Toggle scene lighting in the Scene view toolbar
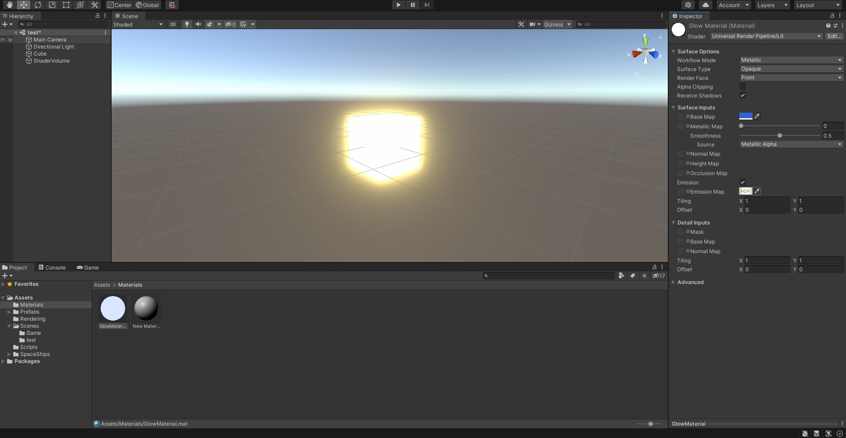846x438 pixels. 187,24
